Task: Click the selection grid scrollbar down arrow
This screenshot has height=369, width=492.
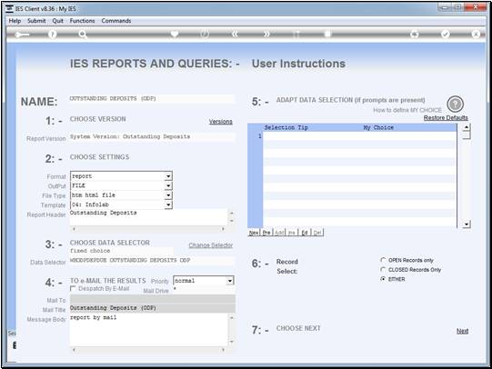Action: [467, 224]
